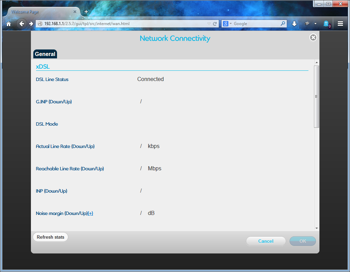Reload the page with the refresh icon
The height and width of the screenshot is (272, 350).
pyautogui.click(x=215, y=24)
